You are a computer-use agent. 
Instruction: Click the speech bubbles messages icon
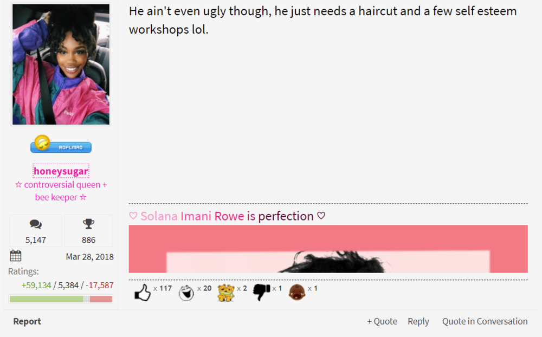pyautogui.click(x=36, y=224)
